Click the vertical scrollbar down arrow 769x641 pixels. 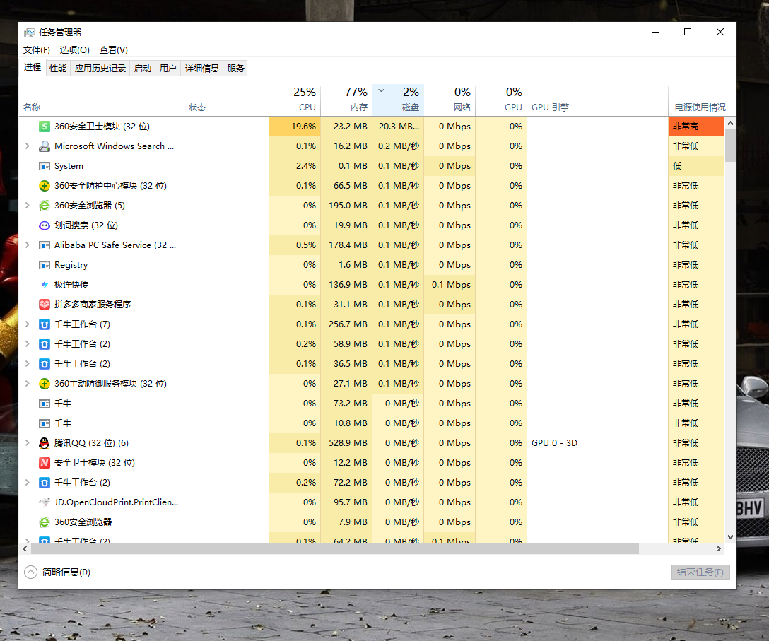[730, 538]
